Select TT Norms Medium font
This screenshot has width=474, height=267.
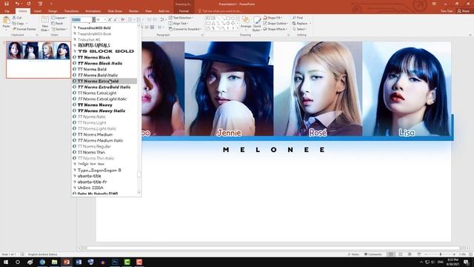tap(104, 134)
